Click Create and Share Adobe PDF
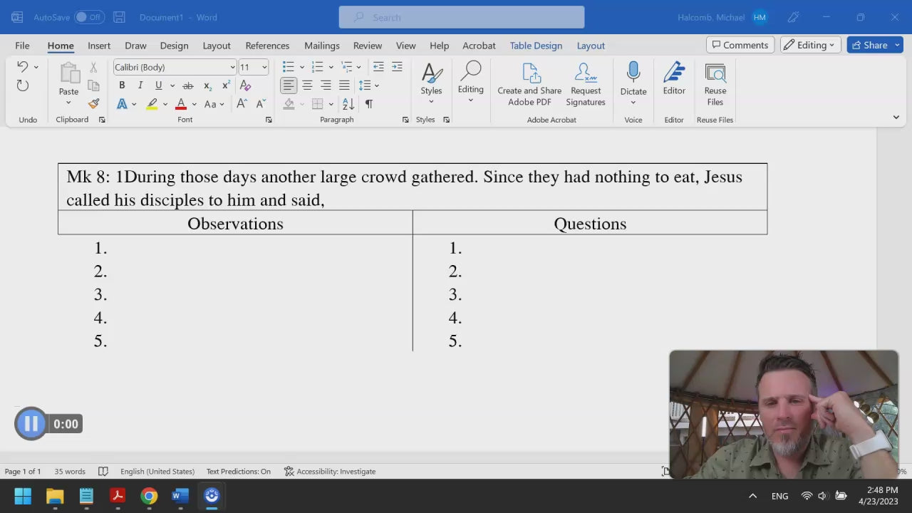This screenshot has height=513, width=912. (x=529, y=84)
